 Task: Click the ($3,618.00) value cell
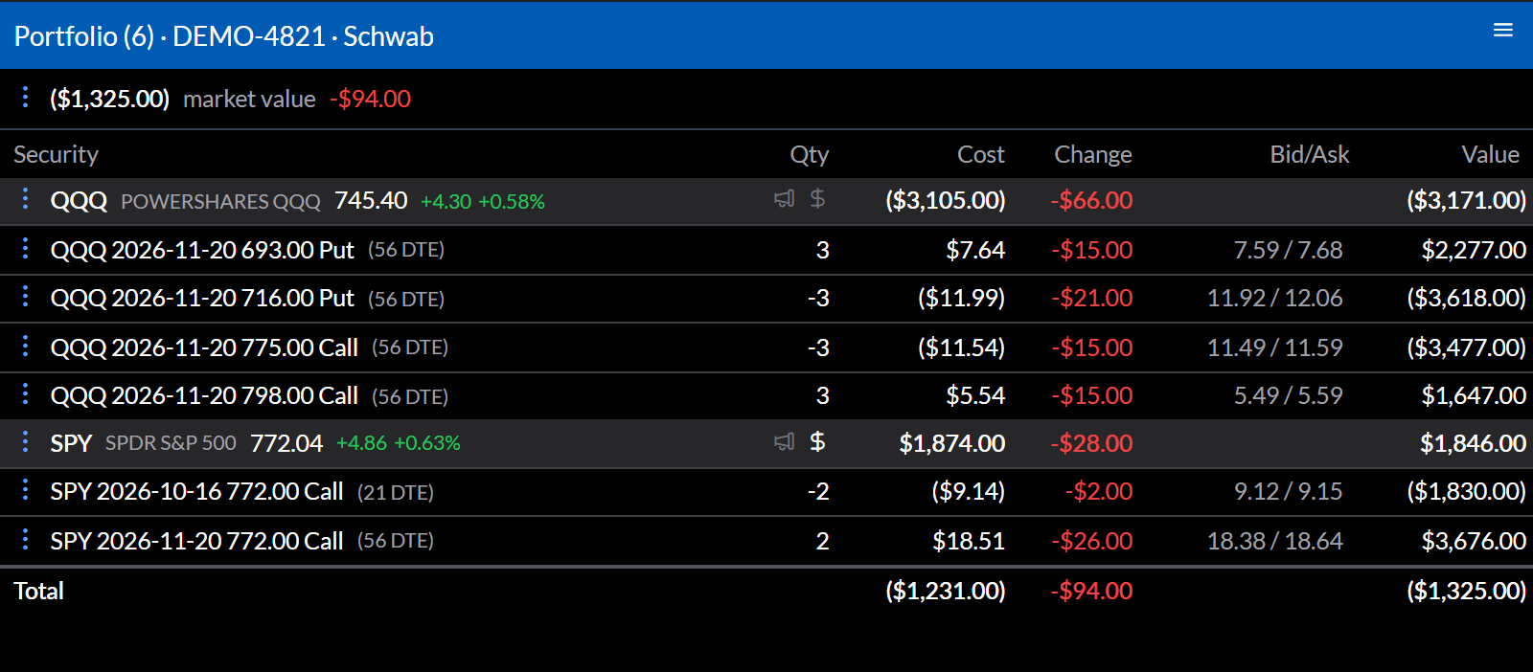click(1466, 298)
